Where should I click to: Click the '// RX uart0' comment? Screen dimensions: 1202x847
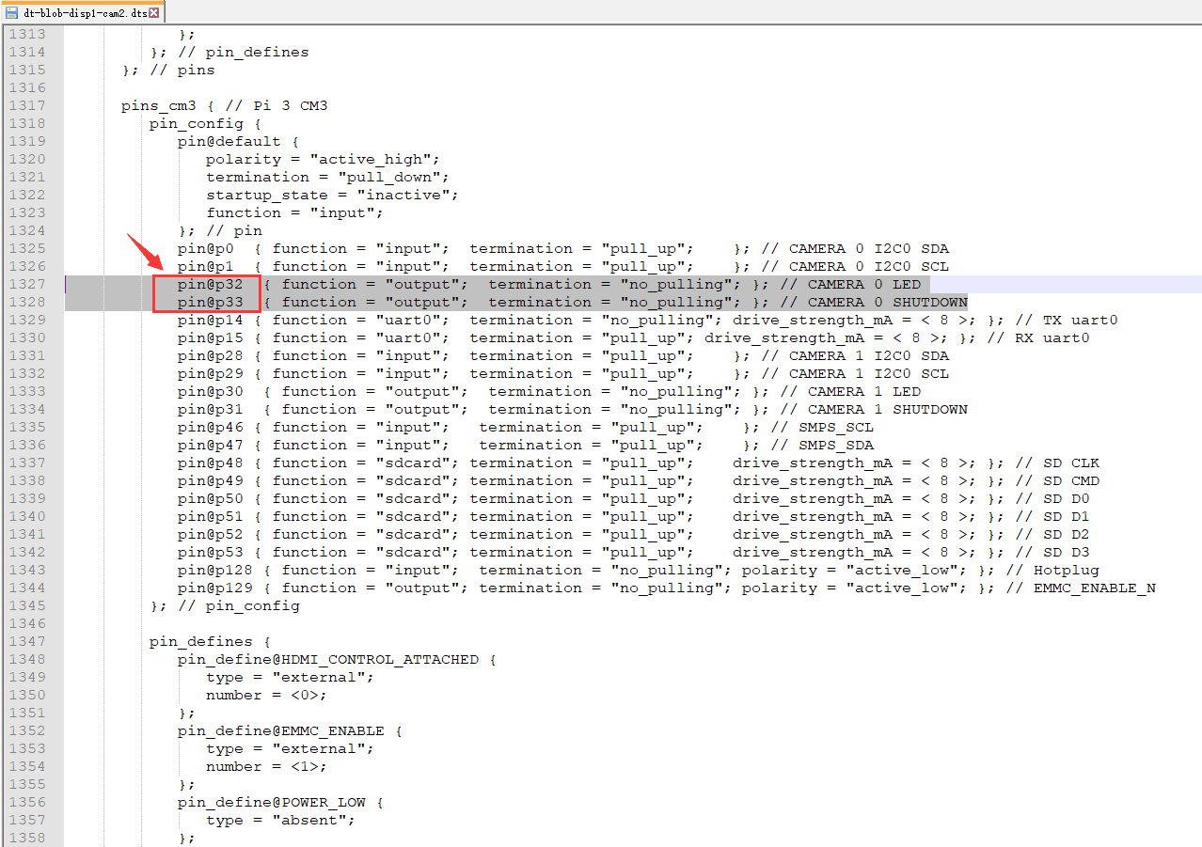pyautogui.click(x=1038, y=337)
